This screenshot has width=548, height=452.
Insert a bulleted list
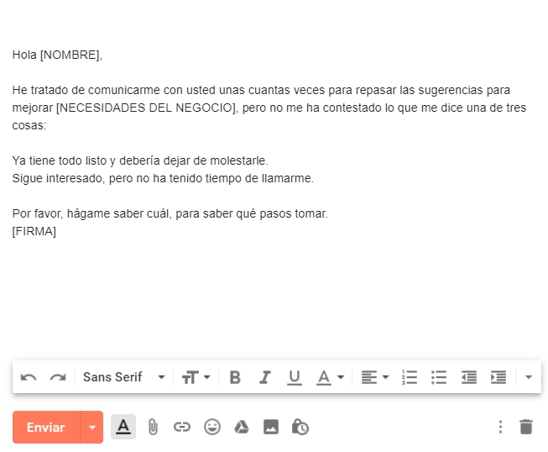(439, 377)
